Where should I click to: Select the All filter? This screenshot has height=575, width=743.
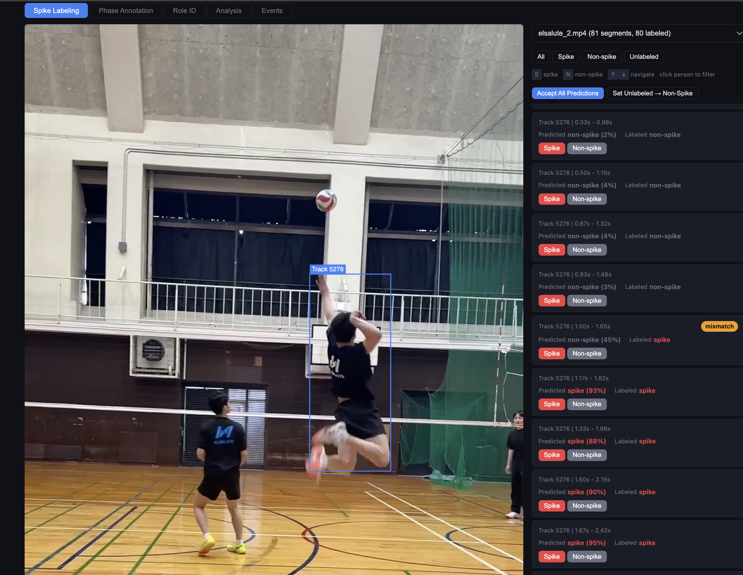[x=541, y=57]
